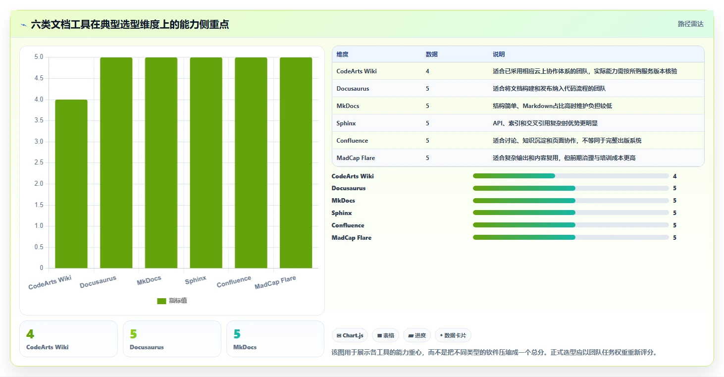The image size is (724, 377).
Task: Click the Docusaurus label beside its progress bar
Action: point(349,188)
